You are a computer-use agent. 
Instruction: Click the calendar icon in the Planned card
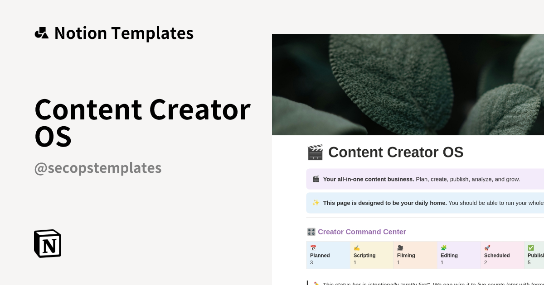coord(313,248)
